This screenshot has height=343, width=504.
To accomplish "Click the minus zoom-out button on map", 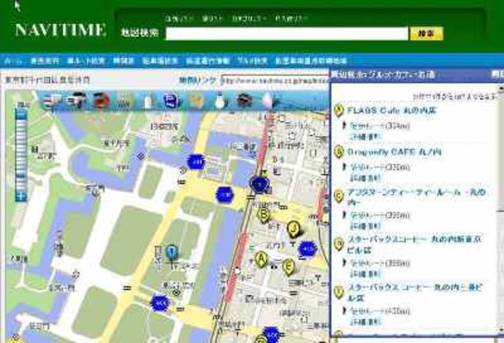I will [x=20, y=113].
